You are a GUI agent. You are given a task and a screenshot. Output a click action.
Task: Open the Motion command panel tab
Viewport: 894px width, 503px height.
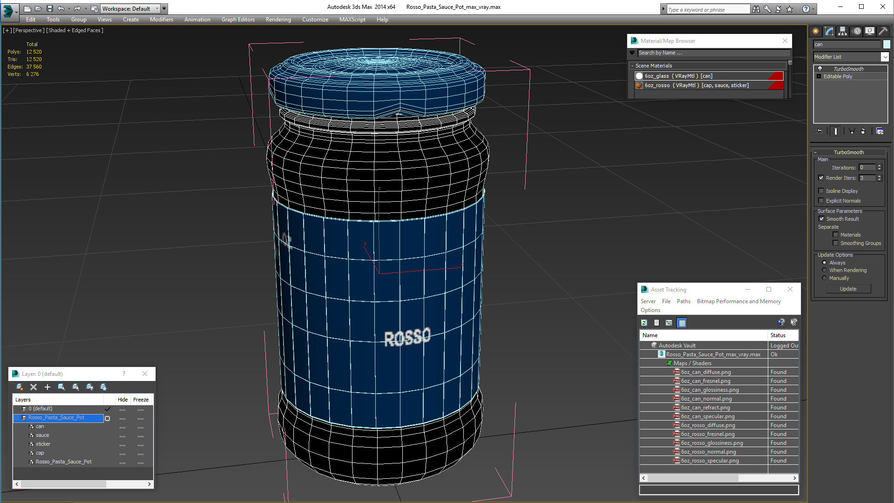tap(856, 31)
